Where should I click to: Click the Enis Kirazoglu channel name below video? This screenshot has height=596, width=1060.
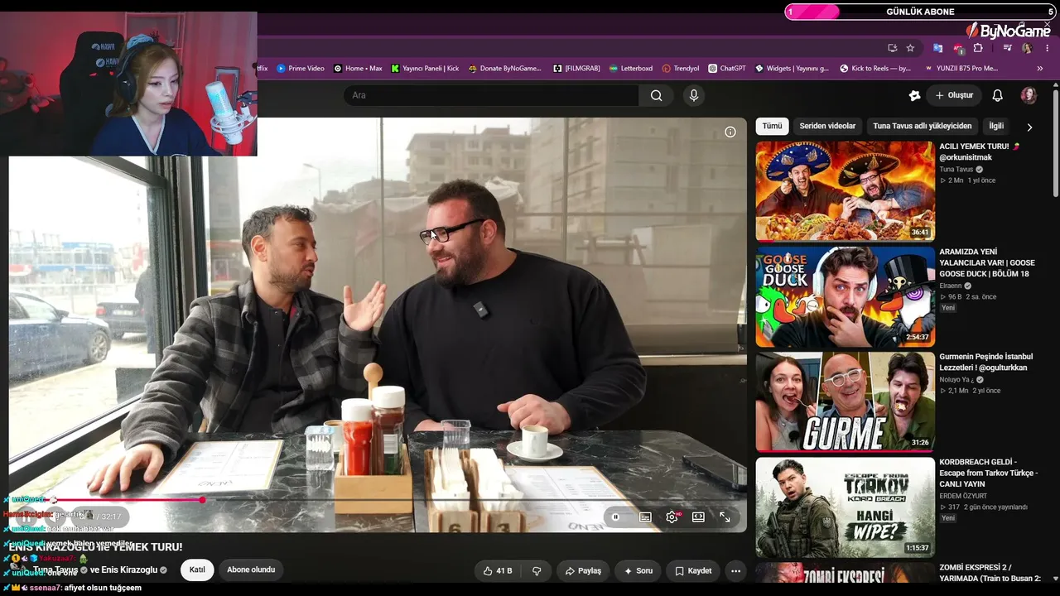pos(128,570)
